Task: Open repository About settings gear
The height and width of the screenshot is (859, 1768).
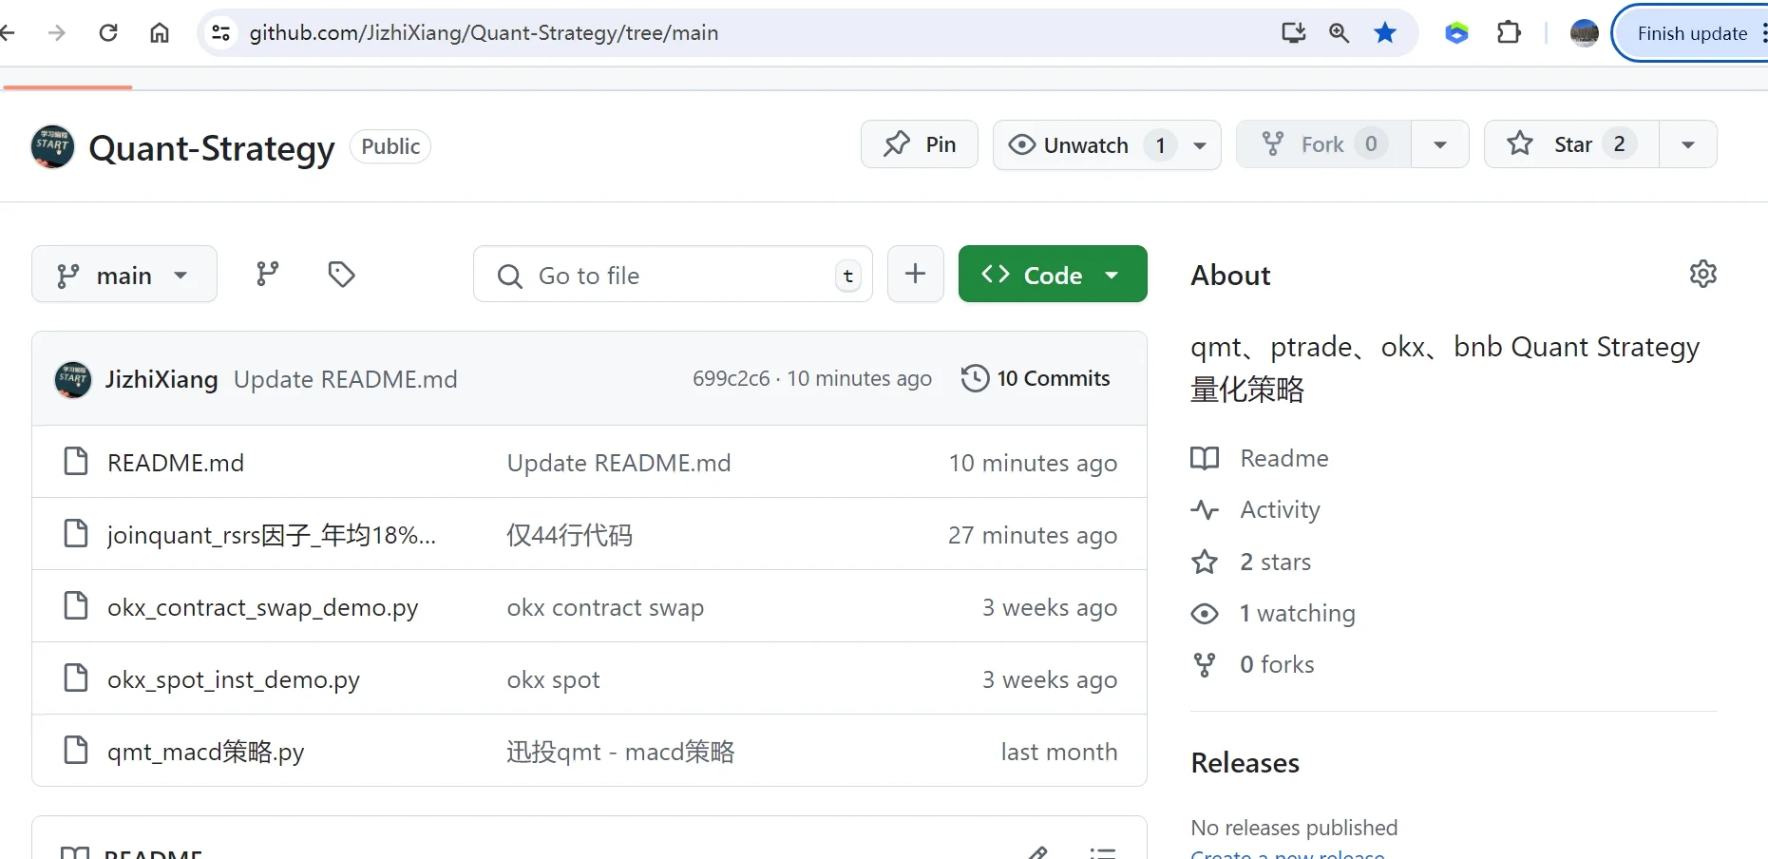Action: (x=1703, y=274)
